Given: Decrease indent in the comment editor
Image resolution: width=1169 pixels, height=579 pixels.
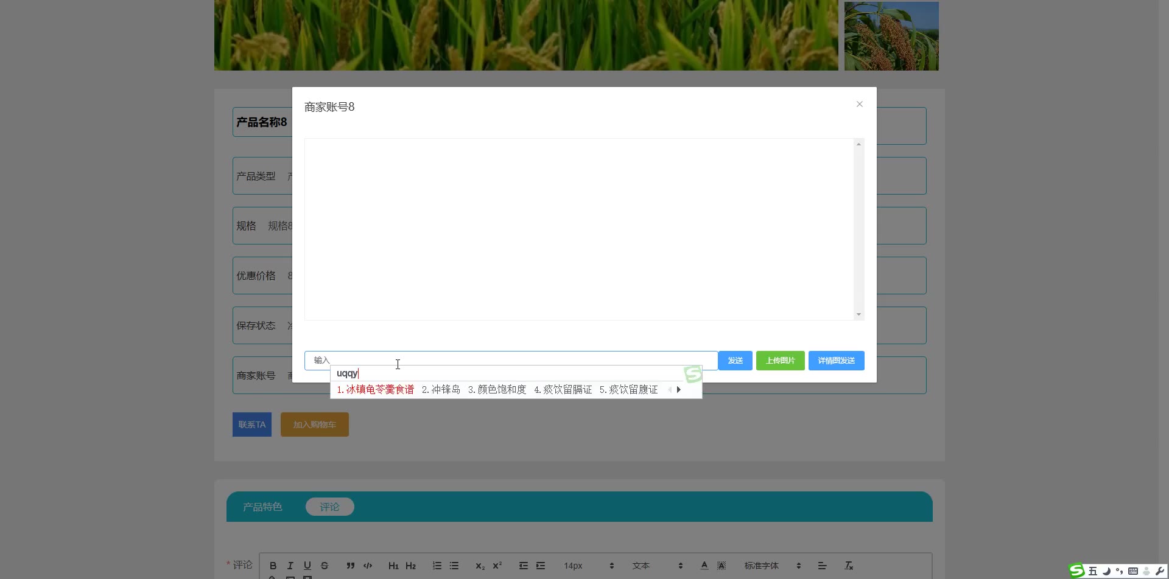Looking at the screenshot, I should pyautogui.click(x=524, y=566).
